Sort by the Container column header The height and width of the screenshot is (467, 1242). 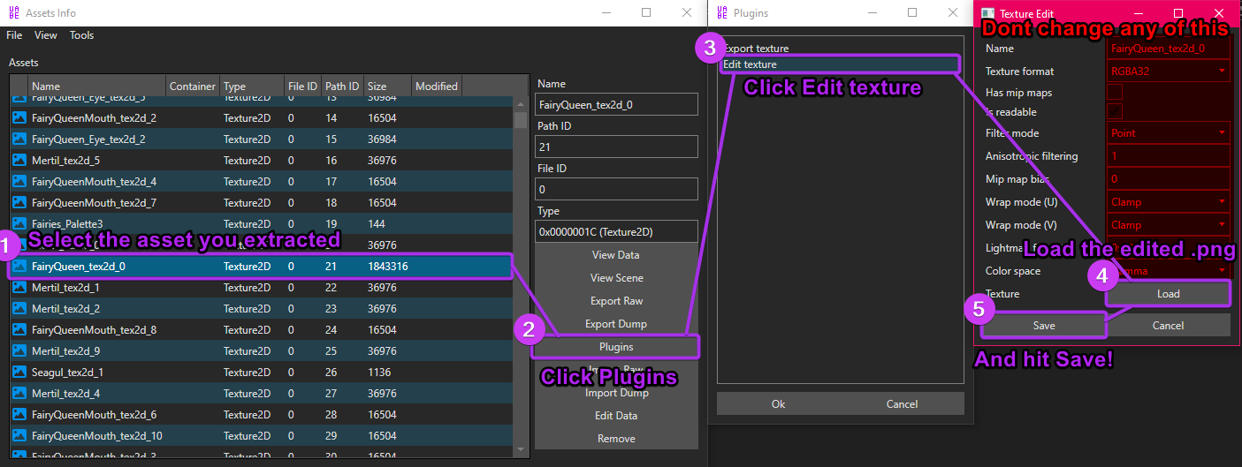click(x=193, y=86)
